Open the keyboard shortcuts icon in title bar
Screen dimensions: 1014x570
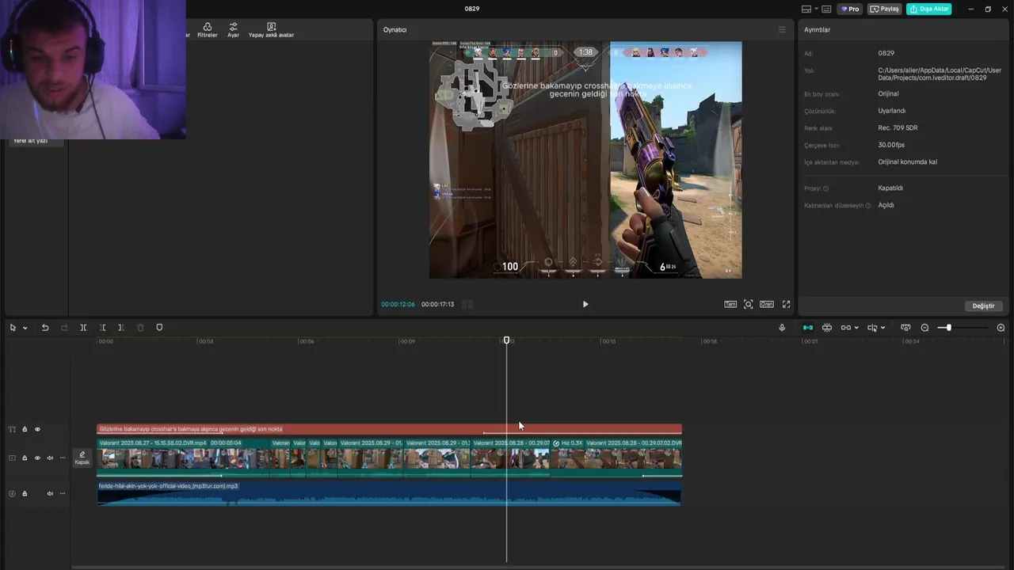(x=826, y=9)
